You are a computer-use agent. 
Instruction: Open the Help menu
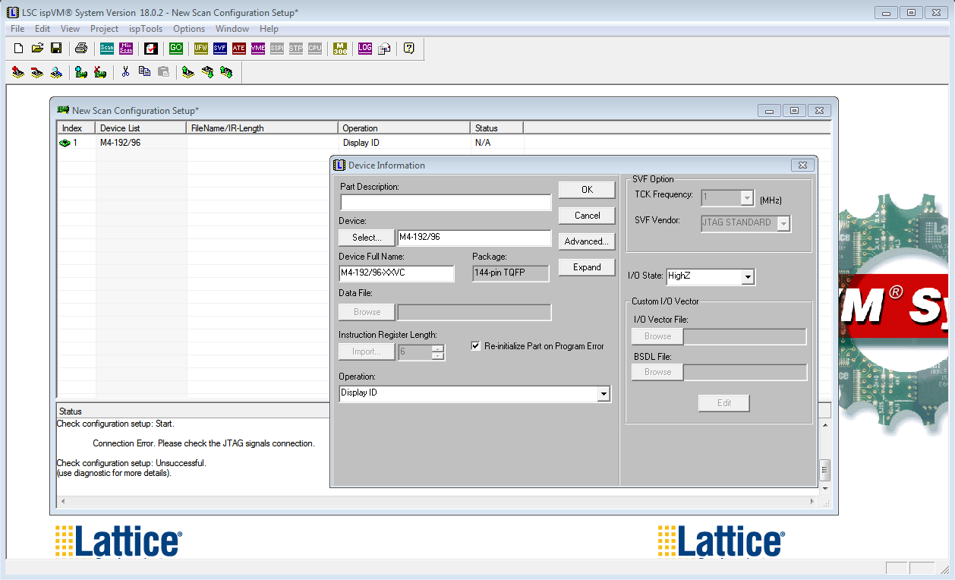(x=269, y=29)
